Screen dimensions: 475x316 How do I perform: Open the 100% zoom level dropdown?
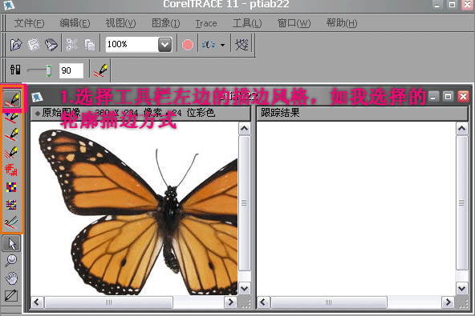[164, 45]
